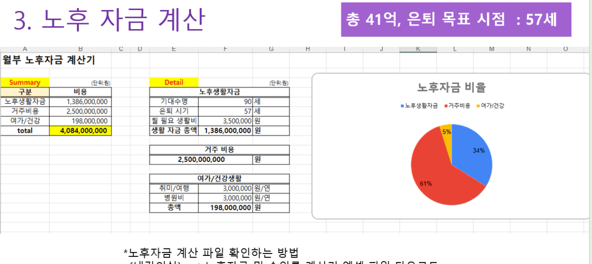Select the summary 노후생활자금 row label
The width and height of the screenshot is (592, 264).
[25, 102]
